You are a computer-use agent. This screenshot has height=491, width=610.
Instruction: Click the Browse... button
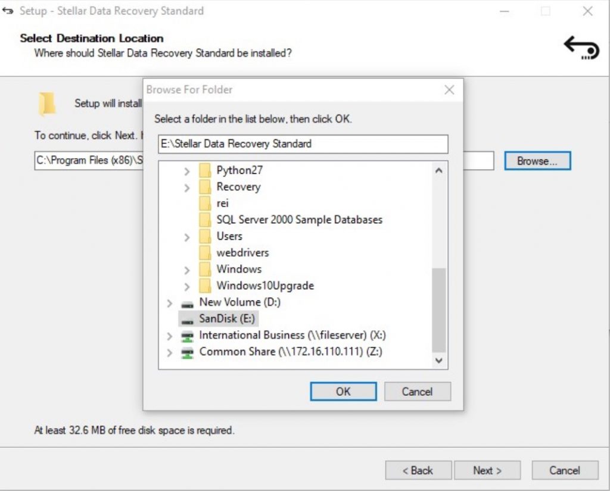537,161
